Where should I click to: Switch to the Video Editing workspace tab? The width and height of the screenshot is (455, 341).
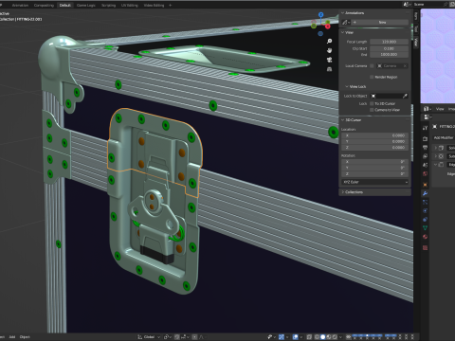[154, 5]
